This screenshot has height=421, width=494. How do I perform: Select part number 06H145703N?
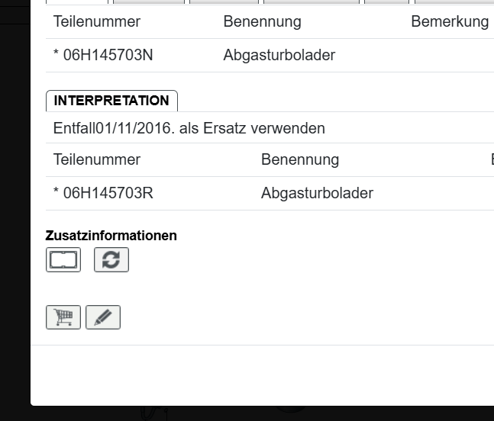click(x=108, y=55)
